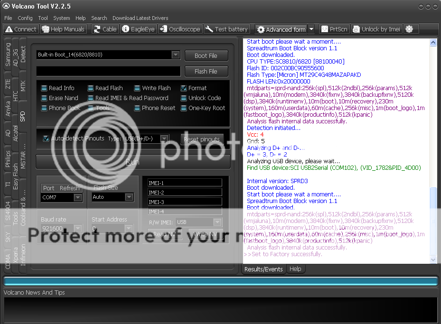441x324 pixels.
Task: Open the Help menu
Action: (80, 18)
